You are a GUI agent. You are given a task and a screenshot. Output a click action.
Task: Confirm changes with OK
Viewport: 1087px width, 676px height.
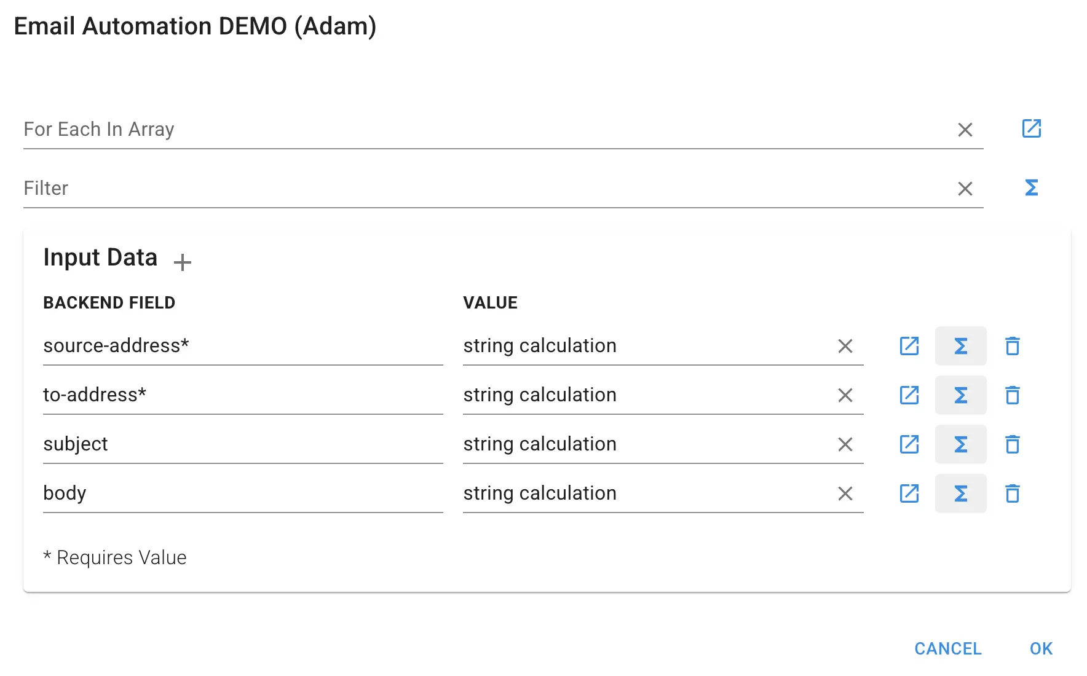[1042, 648]
